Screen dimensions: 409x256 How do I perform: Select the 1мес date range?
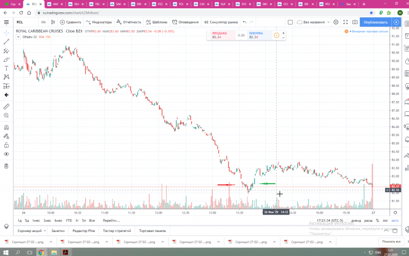coord(36,221)
